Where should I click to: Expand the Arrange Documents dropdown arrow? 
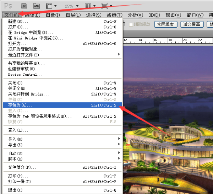tap(94, 6)
